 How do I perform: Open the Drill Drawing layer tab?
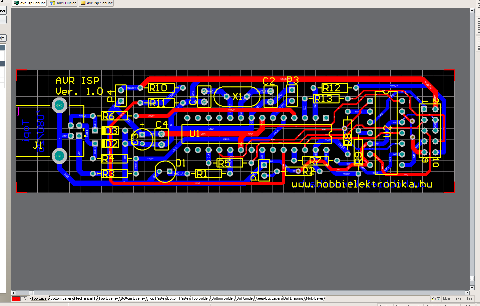(x=293, y=298)
